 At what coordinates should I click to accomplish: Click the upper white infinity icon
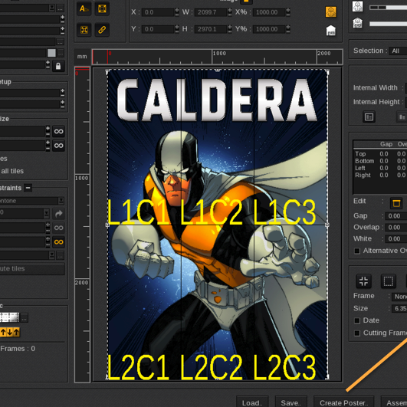click(58, 131)
